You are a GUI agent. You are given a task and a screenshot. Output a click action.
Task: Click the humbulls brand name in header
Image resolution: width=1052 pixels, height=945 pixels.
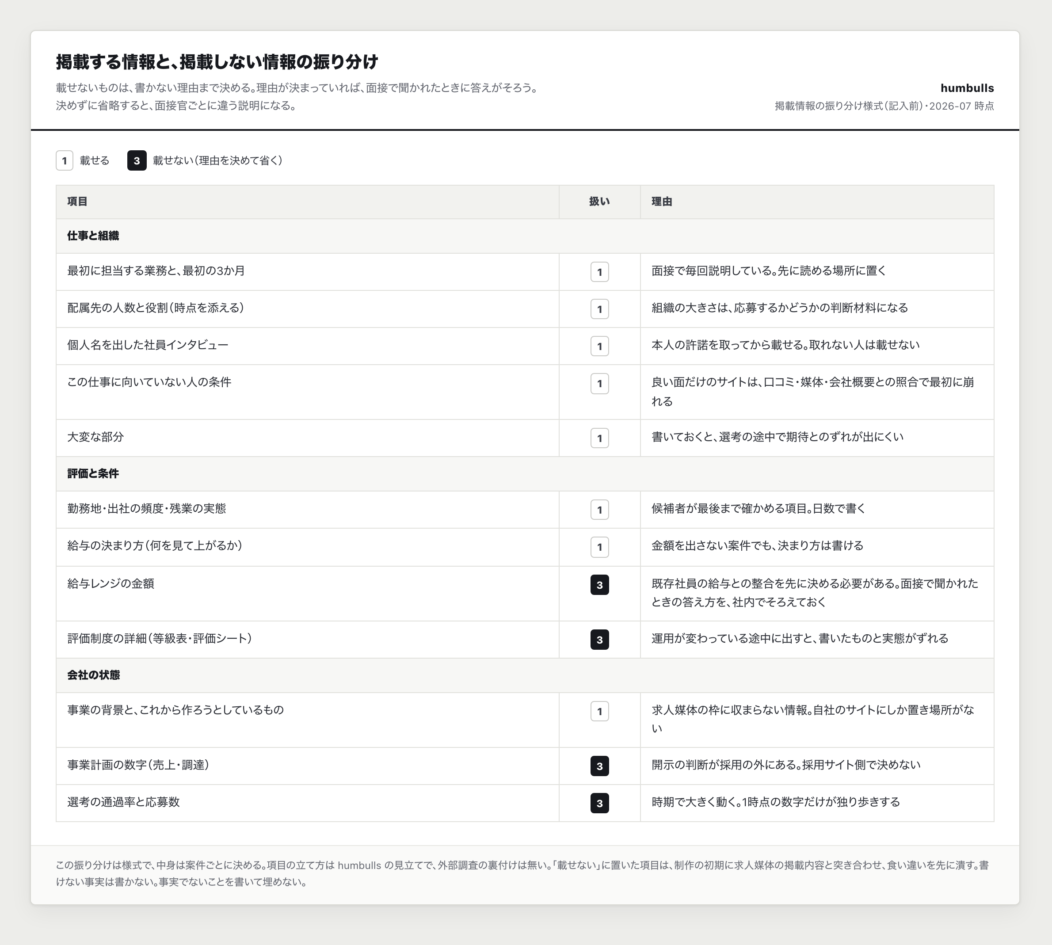(967, 88)
